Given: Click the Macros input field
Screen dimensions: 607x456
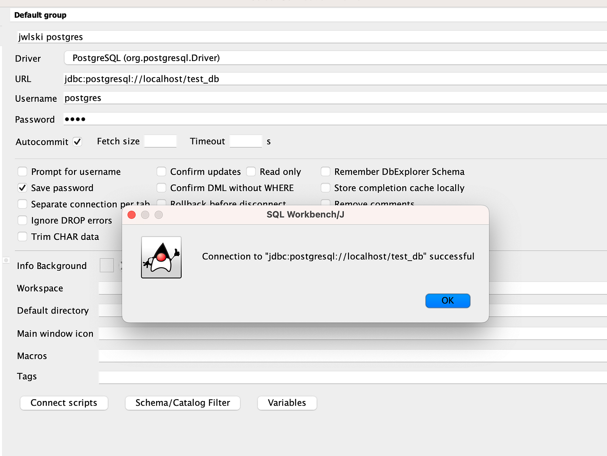Looking at the screenshot, I should [352, 356].
